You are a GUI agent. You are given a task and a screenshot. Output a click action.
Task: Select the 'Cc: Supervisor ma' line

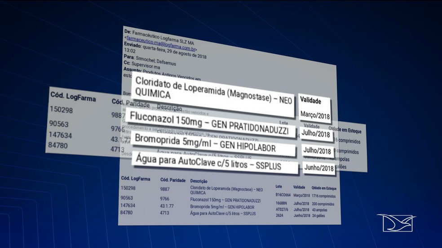pyautogui.click(x=142, y=65)
